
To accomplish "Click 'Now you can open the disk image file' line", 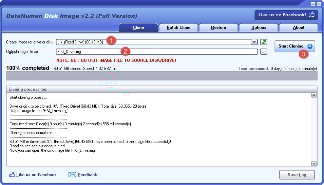I will [53, 150].
